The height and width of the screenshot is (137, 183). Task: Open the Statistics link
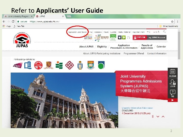[98, 32]
